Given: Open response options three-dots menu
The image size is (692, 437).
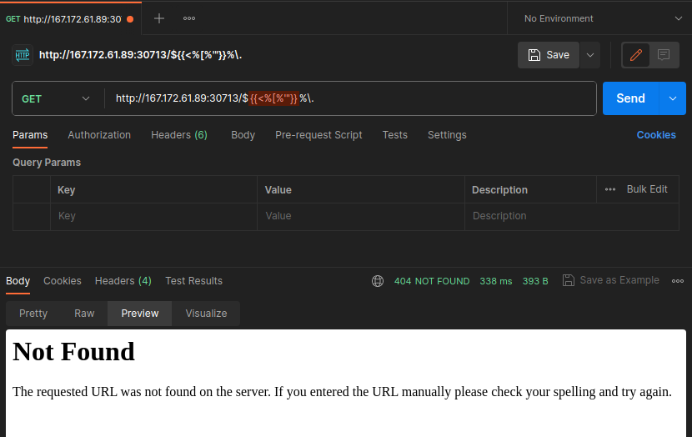Looking at the screenshot, I should 677,281.
